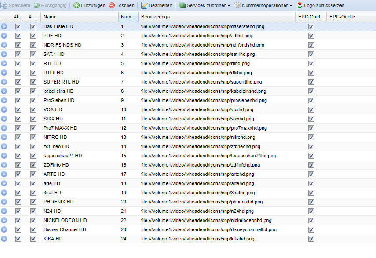Play the NITRO HD channel

(4, 137)
